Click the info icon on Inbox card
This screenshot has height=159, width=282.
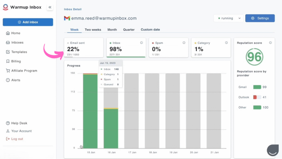coord(141,43)
